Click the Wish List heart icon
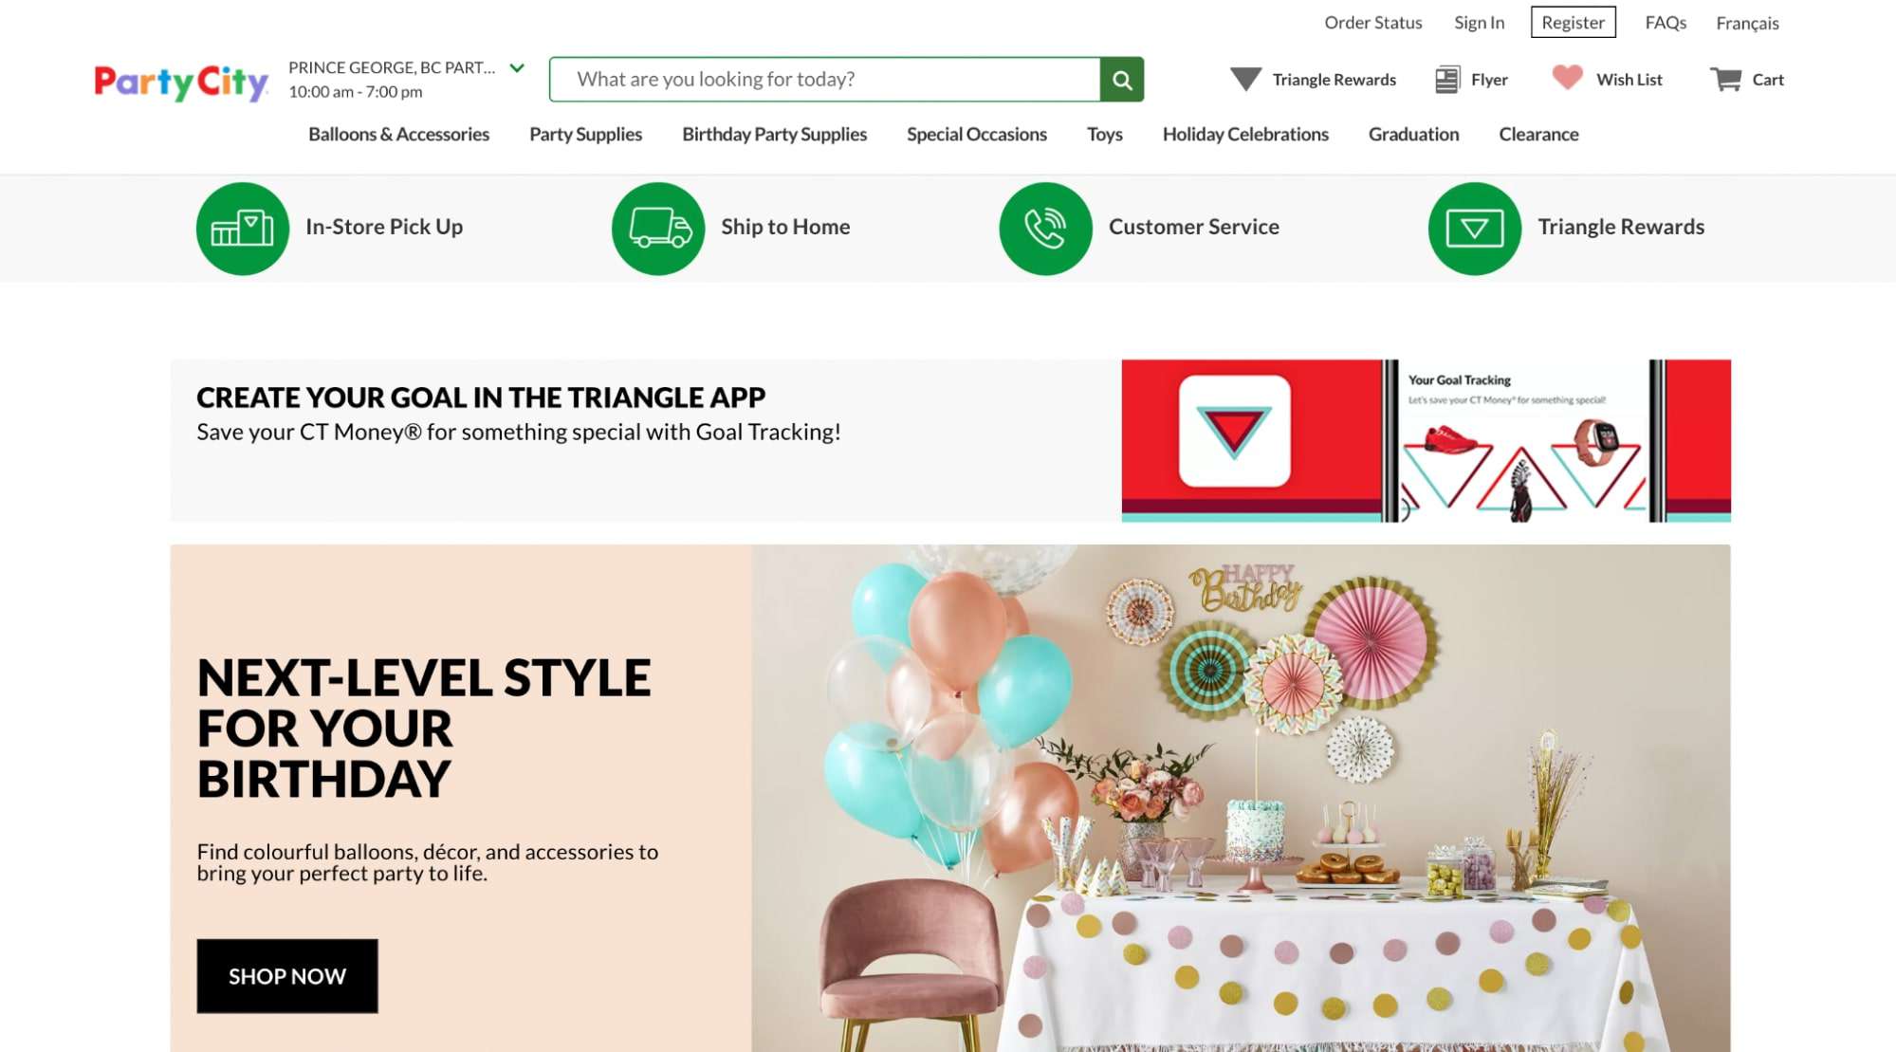This screenshot has height=1052, width=1896. 1567,78
